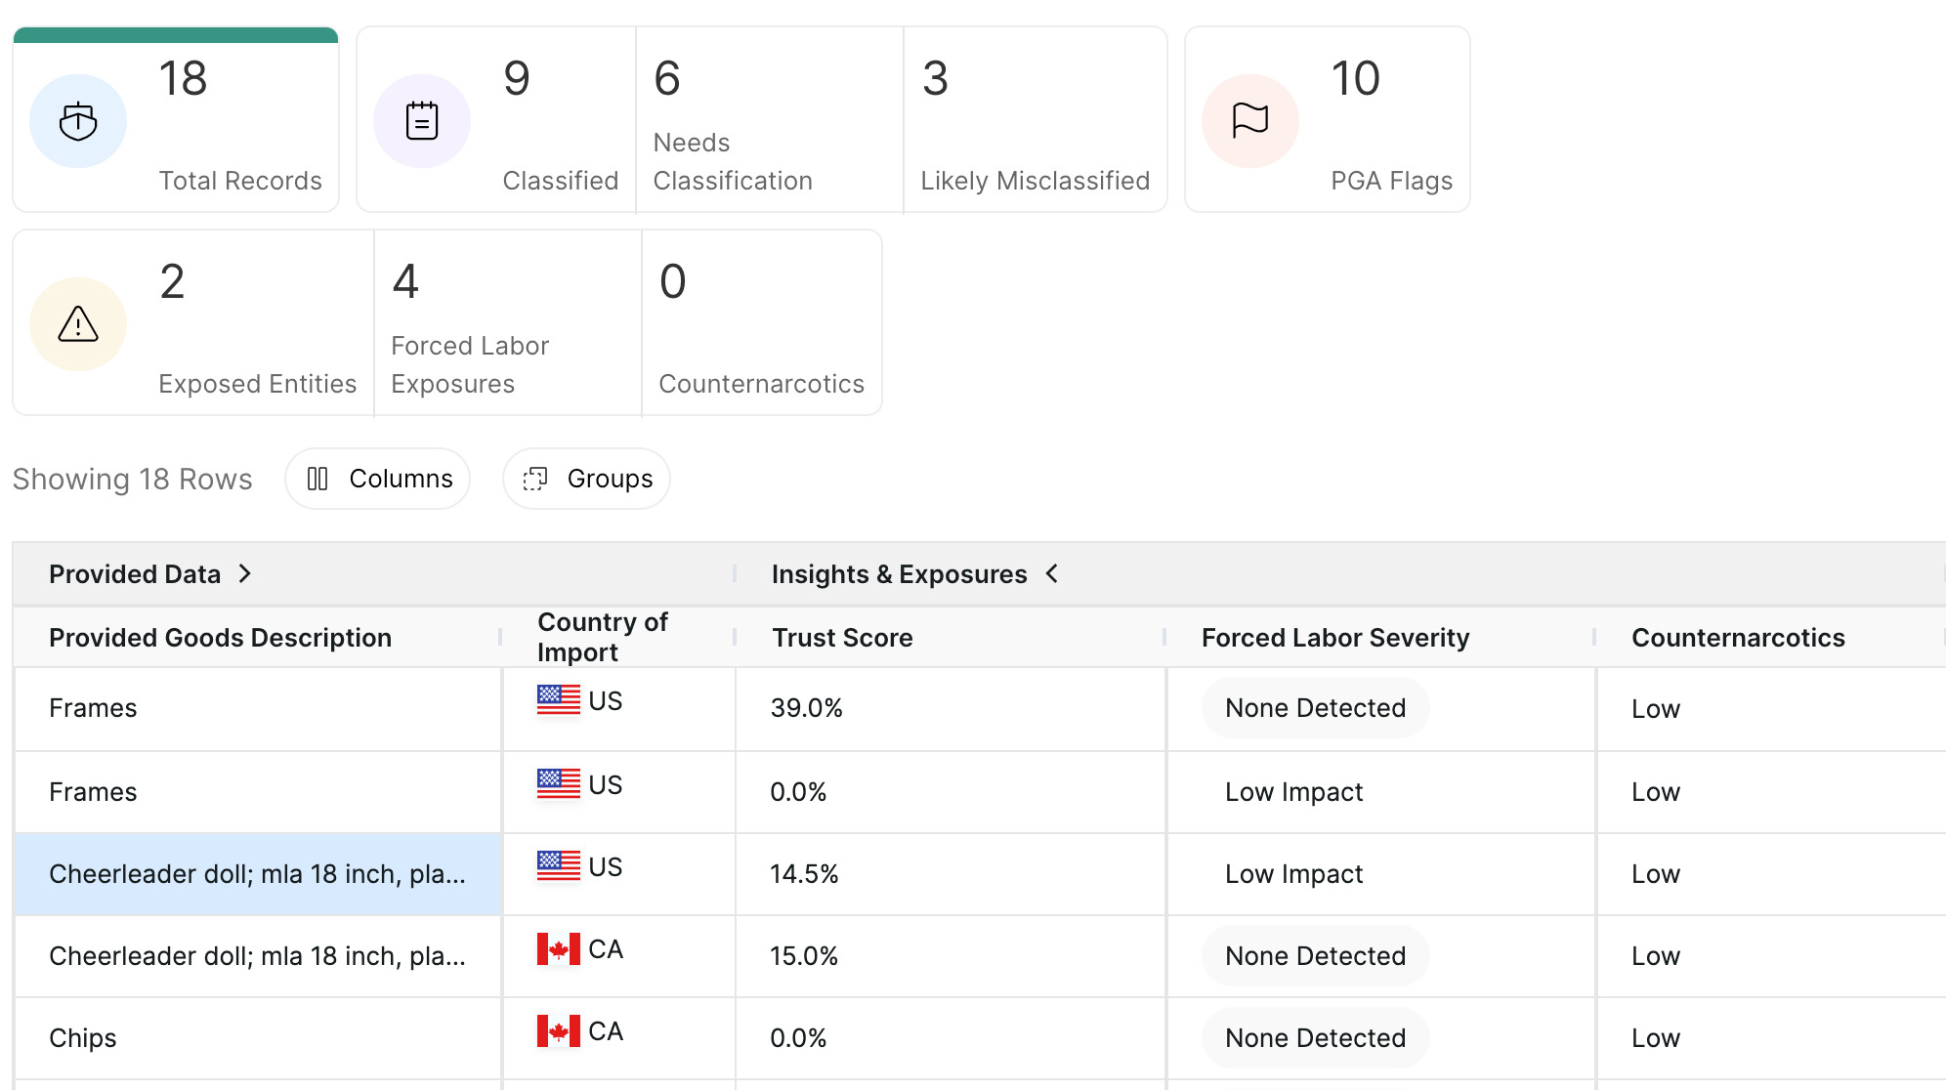This screenshot has width=1946, height=1090.
Task: Select the highlighted Cheerleader doll US row
Action: point(258,874)
